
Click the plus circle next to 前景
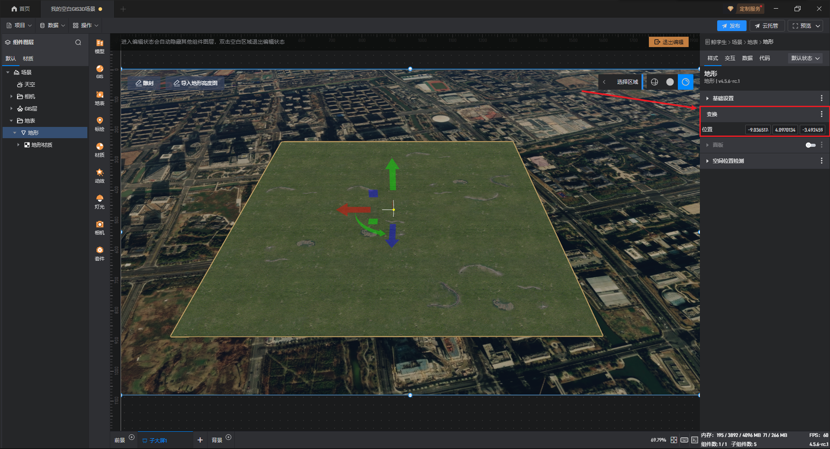(x=132, y=437)
